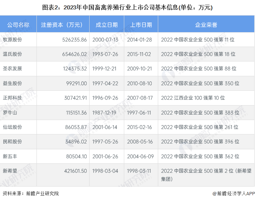
Task: Click listing date 1998-03-11
Action: (x=139, y=171)
